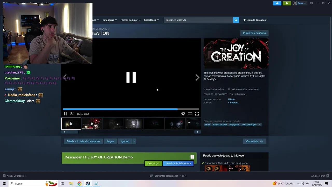Expand the Ignorar options arrow
This screenshot has width=332, height=187.
134,141
